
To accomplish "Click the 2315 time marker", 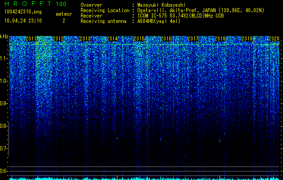I will (139, 39).
